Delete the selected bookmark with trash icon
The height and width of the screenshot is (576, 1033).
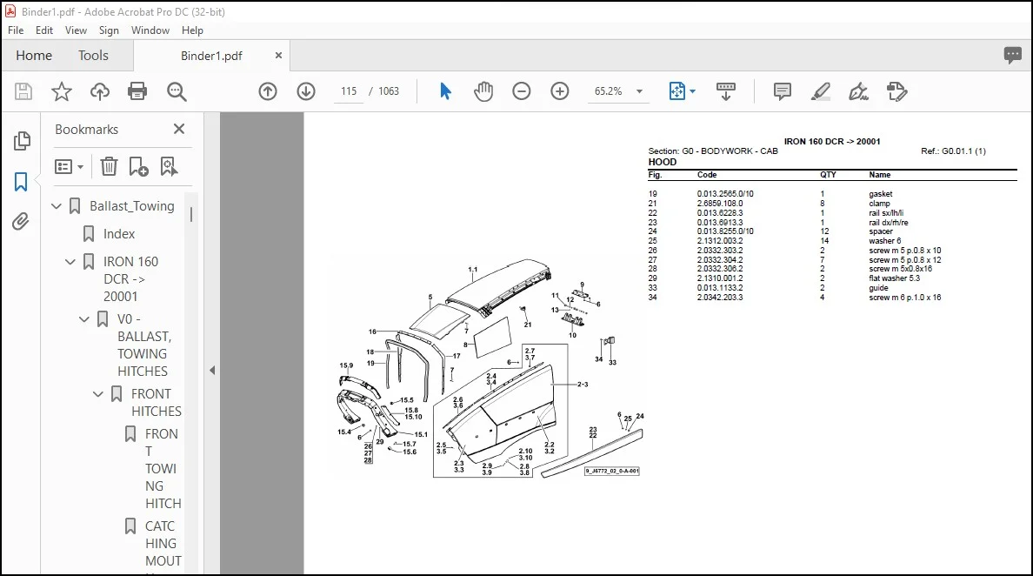click(109, 166)
